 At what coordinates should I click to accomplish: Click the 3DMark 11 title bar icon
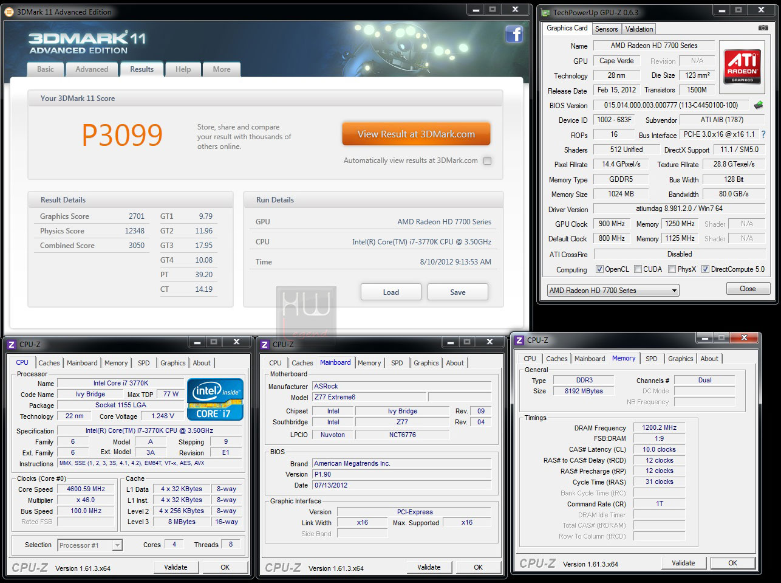[10, 12]
